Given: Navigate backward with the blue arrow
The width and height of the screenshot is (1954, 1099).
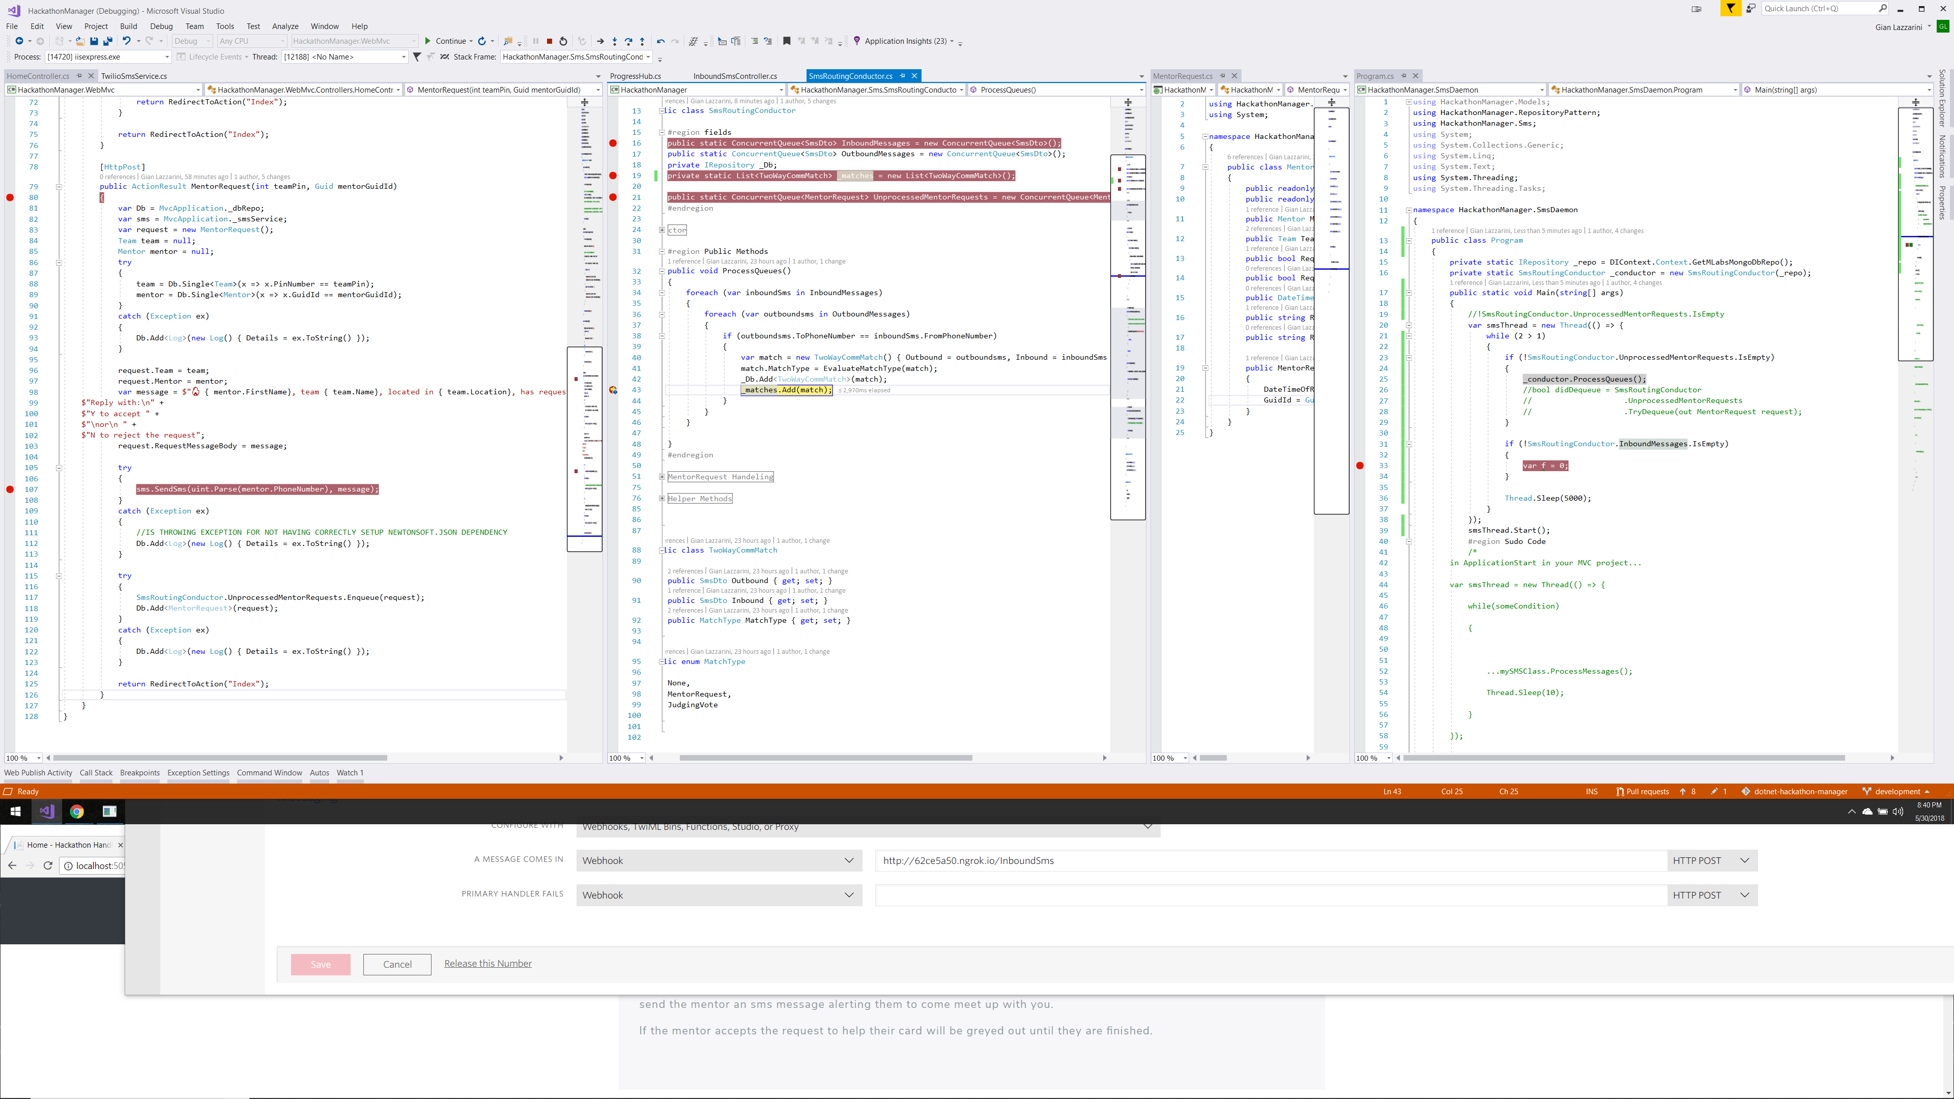Looking at the screenshot, I should [x=19, y=41].
